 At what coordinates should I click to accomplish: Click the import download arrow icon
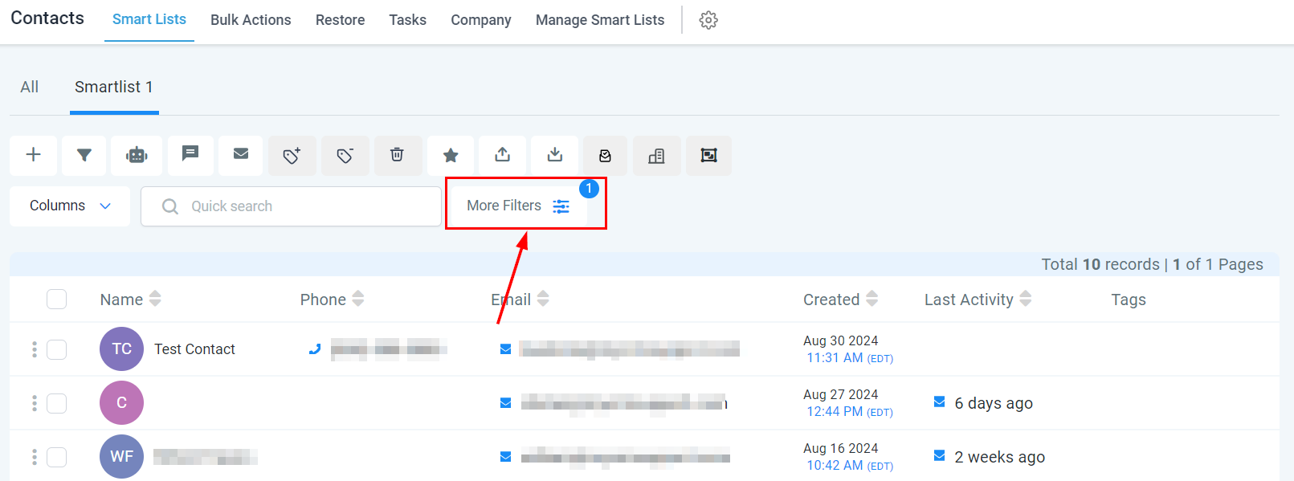coord(554,155)
